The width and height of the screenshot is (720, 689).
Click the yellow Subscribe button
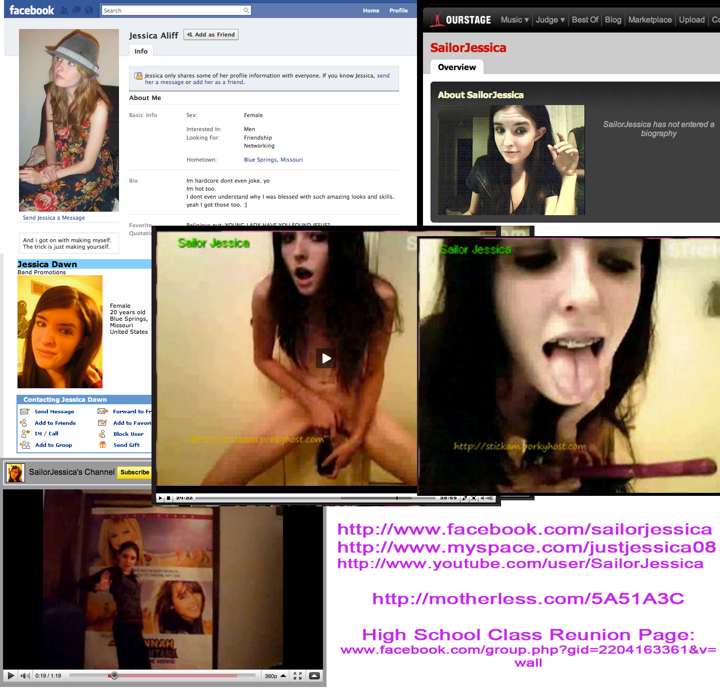tap(134, 472)
